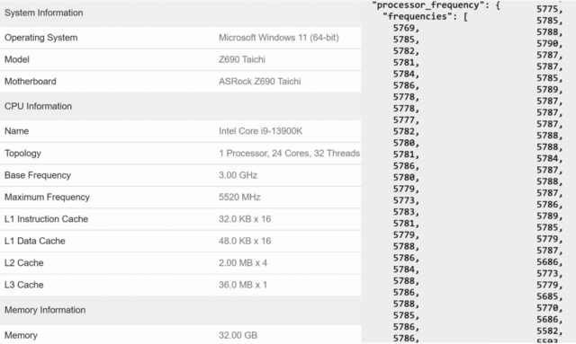Viewport: 576px width, 344px height.
Task: Select the Base Frequency 3.00 GHz value
Action: (238, 175)
